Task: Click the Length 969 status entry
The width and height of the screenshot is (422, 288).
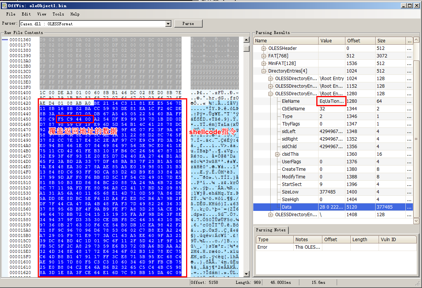Action: tap(248, 282)
